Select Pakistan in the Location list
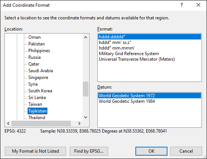207x159 pixels. pos(37,44)
